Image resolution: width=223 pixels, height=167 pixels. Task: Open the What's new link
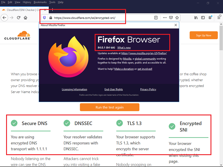pos(124,48)
